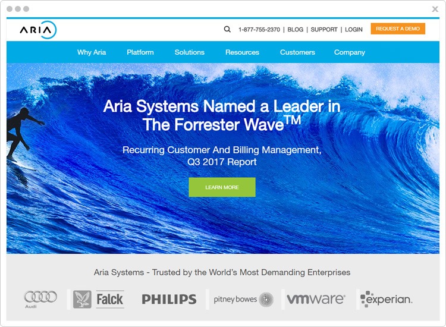Open the Why Aria menu
The width and height of the screenshot is (446, 327).
tap(92, 52)
